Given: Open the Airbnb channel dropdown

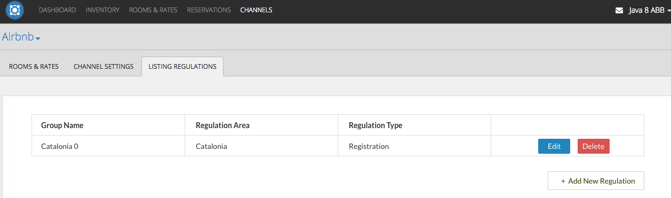Looking at the screenshot, I should (21, 37).
